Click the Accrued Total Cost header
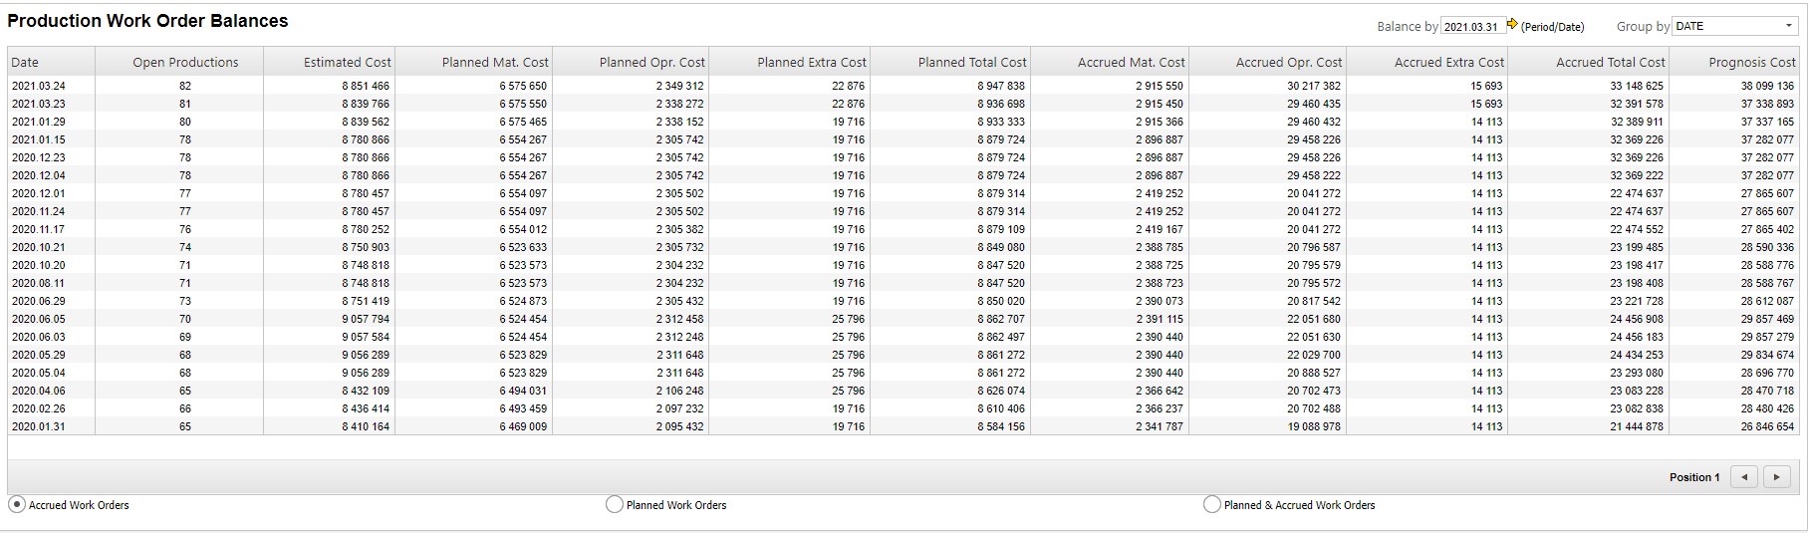The width and height of the screenshot is (1809, 533). 1610,62
